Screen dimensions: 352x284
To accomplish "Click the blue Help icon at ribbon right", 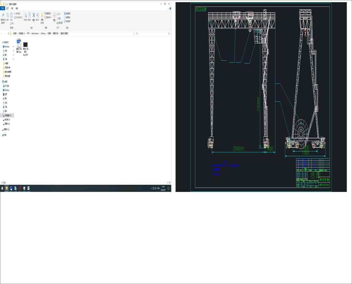I will tap(170, 8).
